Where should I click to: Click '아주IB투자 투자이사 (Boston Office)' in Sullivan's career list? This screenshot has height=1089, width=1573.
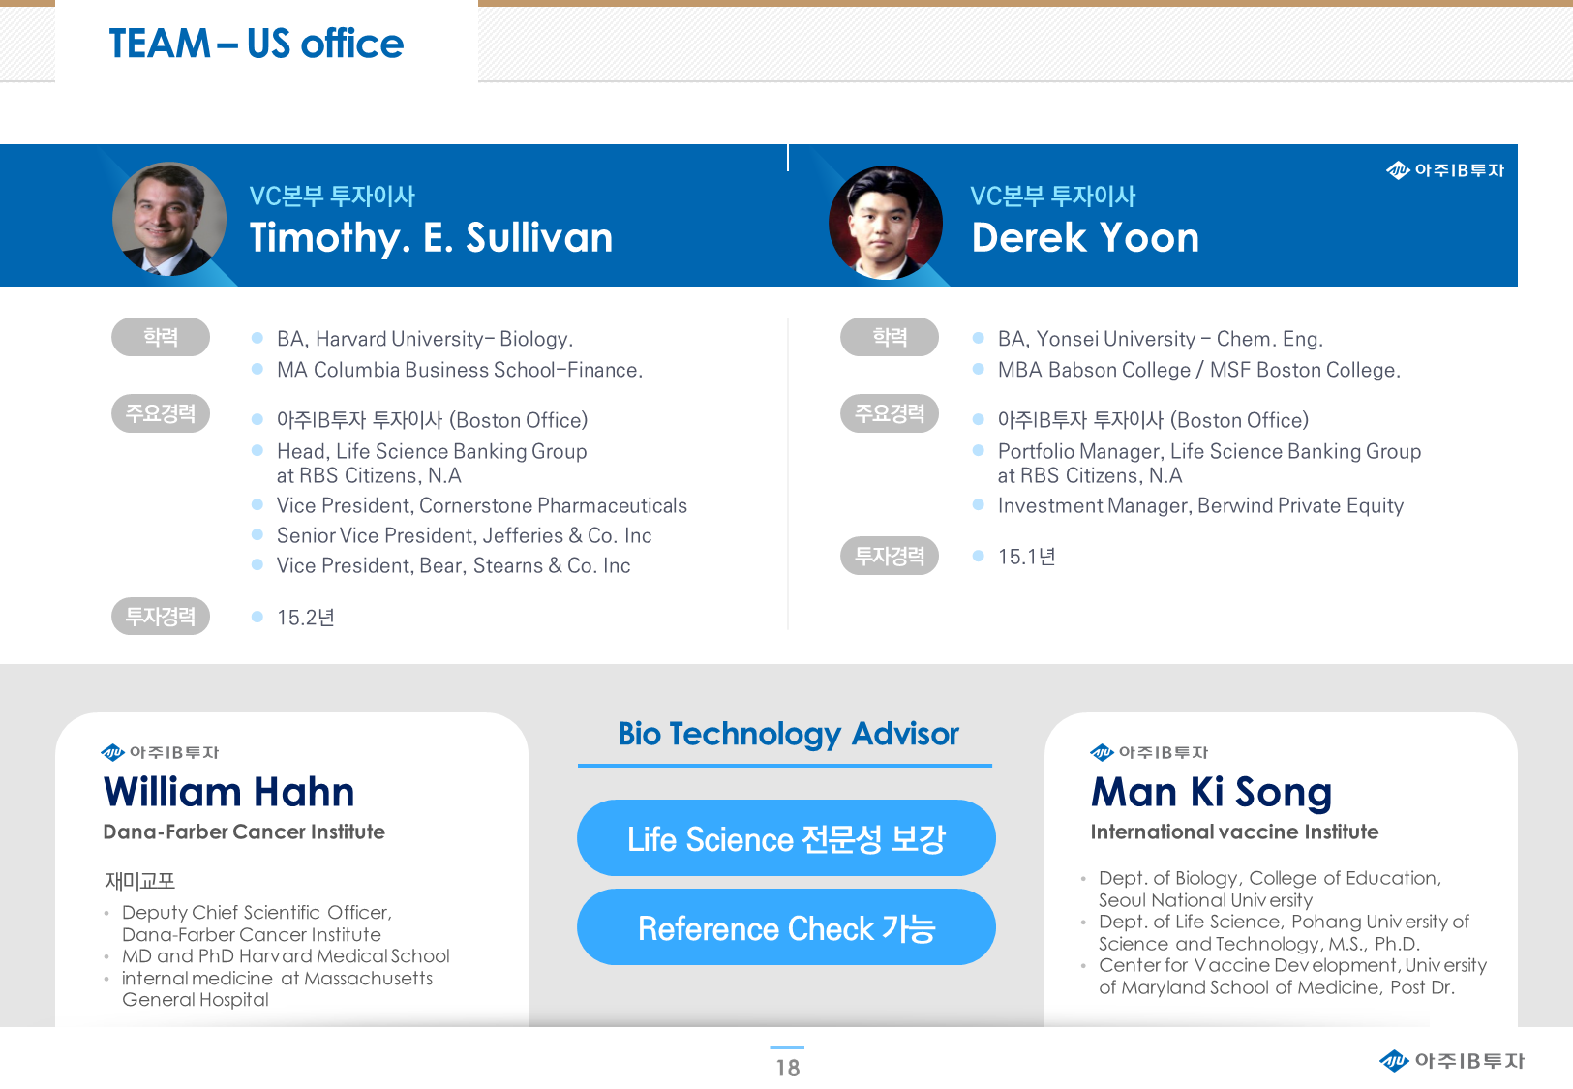click(x=433, y=420)
